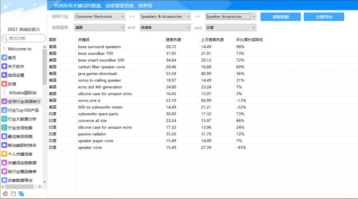Click the 个人关键词库 icon
The image size is (358, 199).
pyautogui.click(x=4, y=154)
